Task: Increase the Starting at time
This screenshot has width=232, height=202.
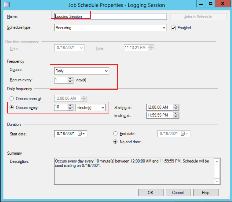Action: (x=176, y=106)
